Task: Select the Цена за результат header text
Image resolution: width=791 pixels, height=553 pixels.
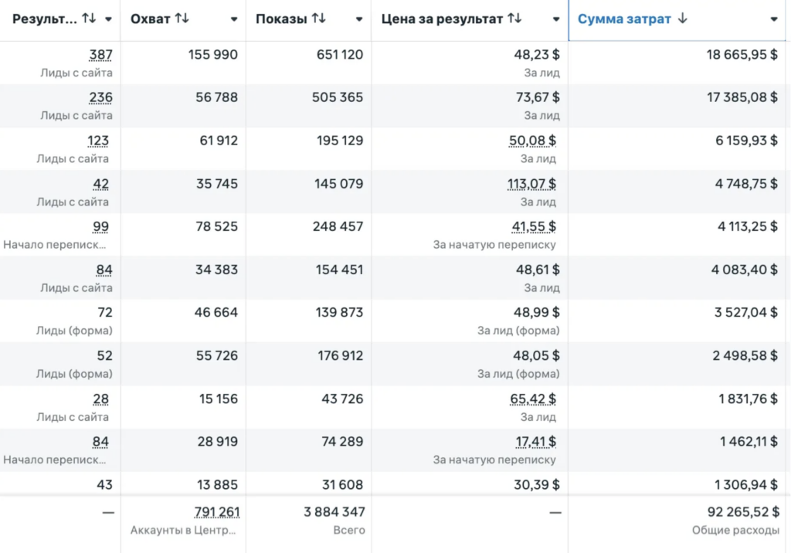Action: pos(442,19)
